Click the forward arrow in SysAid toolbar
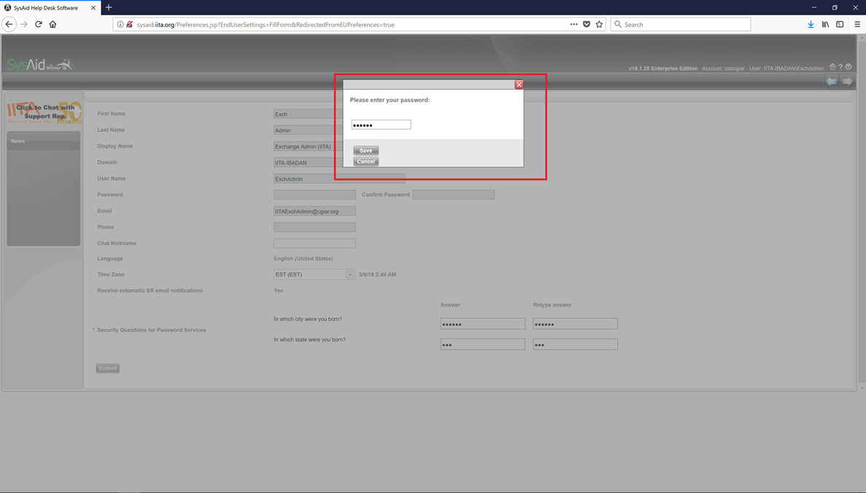 [x=846, y=81]
